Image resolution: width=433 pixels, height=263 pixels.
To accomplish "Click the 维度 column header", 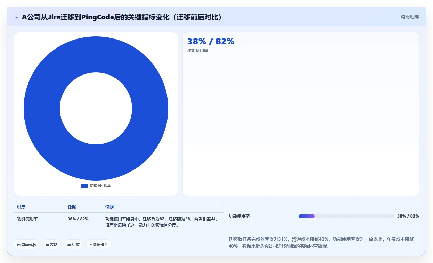I will point(21,207).
